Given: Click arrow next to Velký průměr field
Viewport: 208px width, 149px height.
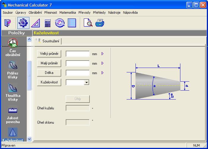Looking at the screenshot, I should (x=103, y=54).
